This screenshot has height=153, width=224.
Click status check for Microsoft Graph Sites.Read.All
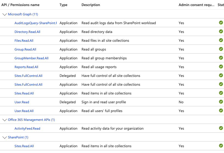(221, 93)
